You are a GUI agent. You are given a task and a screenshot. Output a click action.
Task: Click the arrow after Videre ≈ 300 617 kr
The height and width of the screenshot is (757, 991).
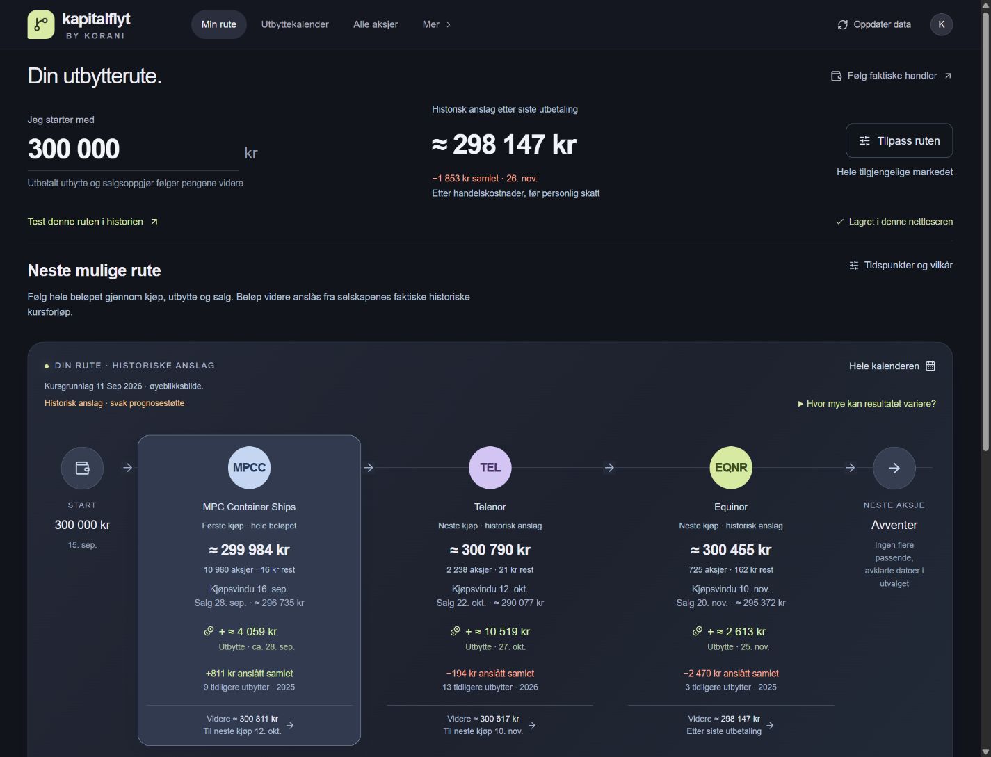(x=532, y=725)
